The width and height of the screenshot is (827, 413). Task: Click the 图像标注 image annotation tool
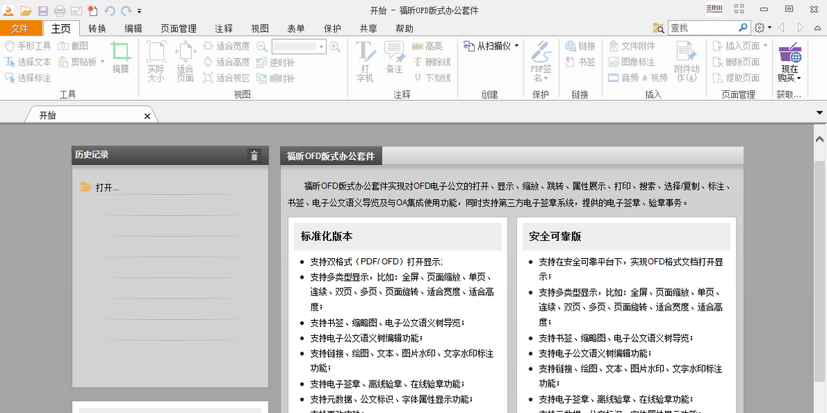click(x=631, y=62)
